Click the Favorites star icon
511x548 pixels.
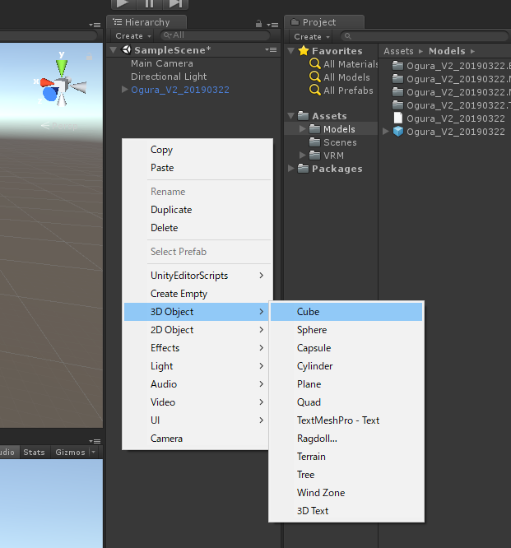point(304,51)
